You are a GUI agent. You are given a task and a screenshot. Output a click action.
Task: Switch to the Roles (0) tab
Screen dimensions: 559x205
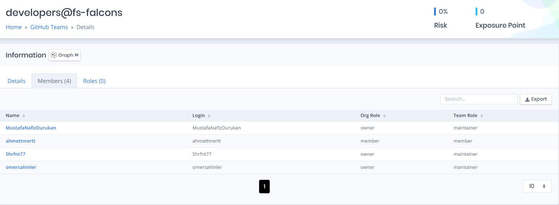pyautogui.click(x=94, y=81)
